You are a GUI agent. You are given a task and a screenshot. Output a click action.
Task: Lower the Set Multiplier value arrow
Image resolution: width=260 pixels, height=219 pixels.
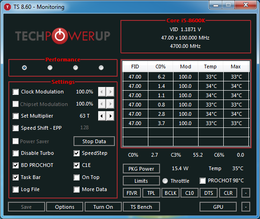pyautogui.click(x=102, y=116)
